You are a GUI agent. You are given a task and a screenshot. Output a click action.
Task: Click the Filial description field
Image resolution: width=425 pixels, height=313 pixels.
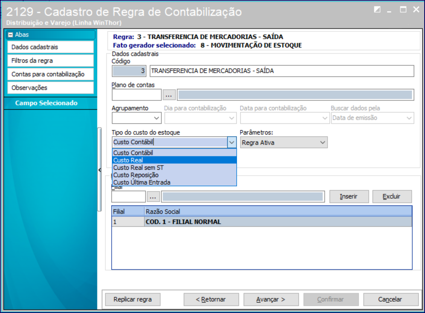pos(243,196)
